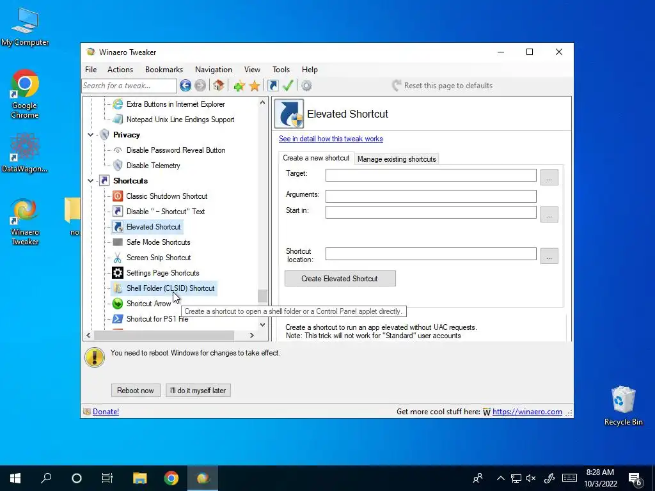The image size is (655, 491).
Task: Open the Home page icon in toolbar
Action: point(218,86)
